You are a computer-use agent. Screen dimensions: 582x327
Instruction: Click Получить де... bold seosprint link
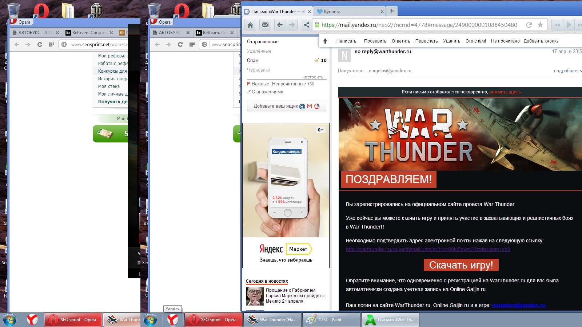coord(113,102)
